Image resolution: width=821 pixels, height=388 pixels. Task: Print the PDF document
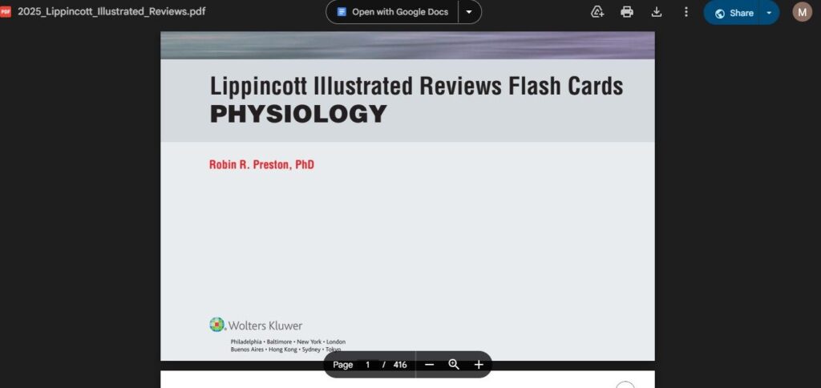click(x=627, y=12)
